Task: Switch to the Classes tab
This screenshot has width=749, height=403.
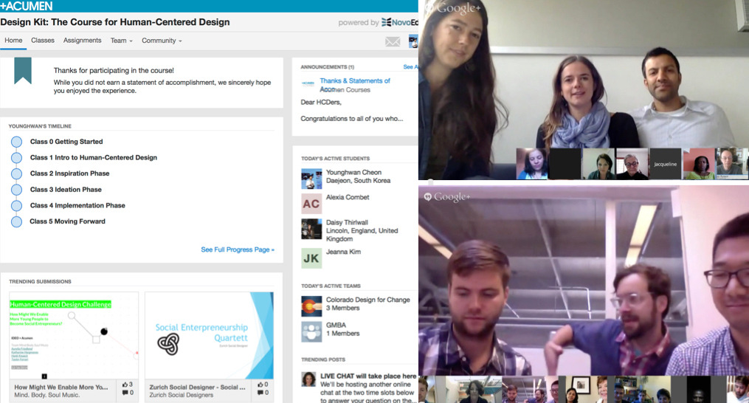Action: [x=43, y=40]
